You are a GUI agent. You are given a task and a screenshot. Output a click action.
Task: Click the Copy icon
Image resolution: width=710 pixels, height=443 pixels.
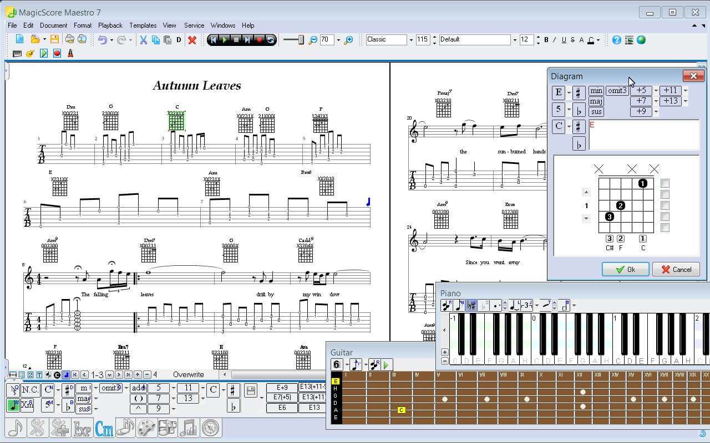pyautogui.click(x=155, y=40)
